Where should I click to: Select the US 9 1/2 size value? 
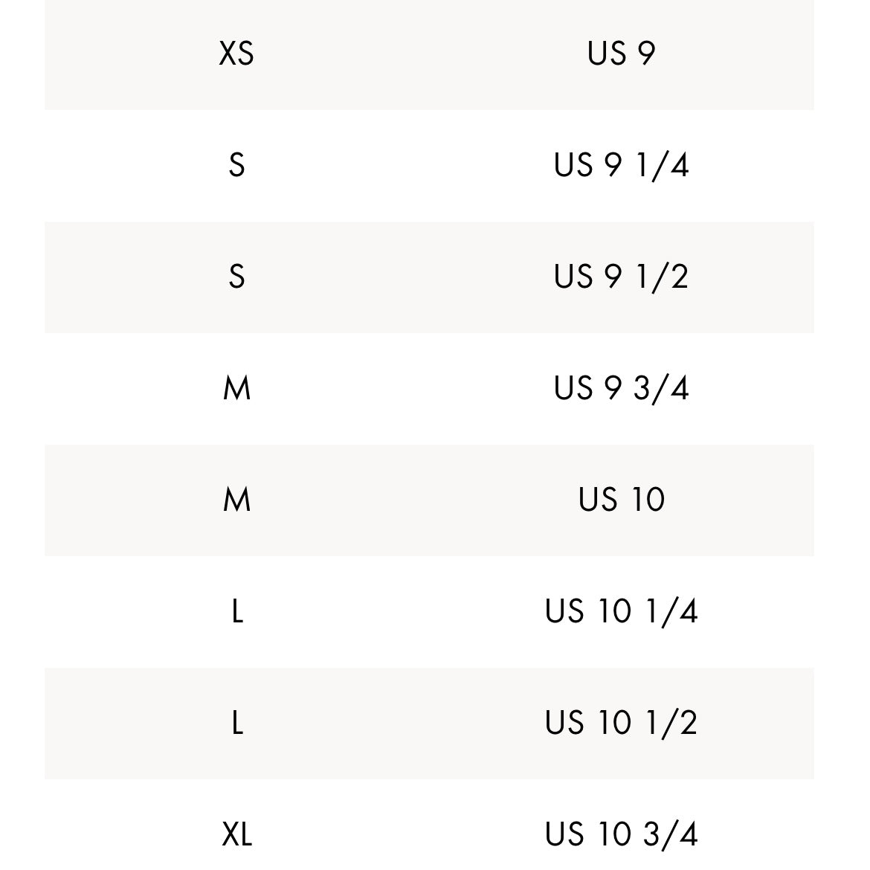[x=621, y=277]
